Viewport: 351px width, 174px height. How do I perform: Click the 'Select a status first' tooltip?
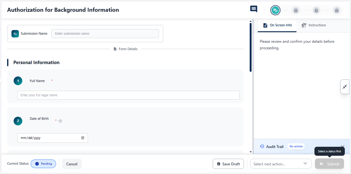(x=330, y=151)
